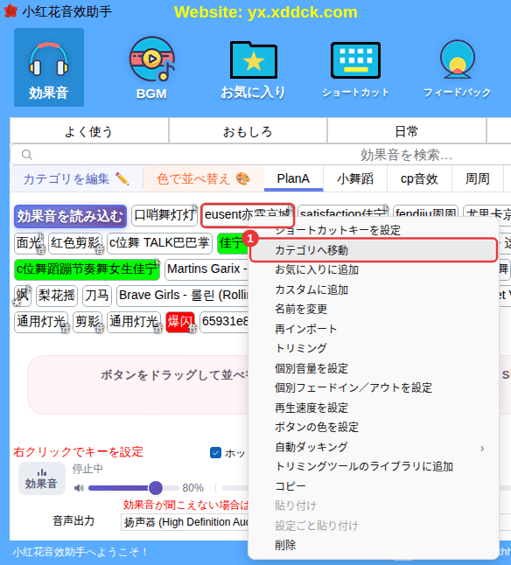Select トリミングツールのライブラリに追加
Screen dimensions: 511x565
coord(374,467)
